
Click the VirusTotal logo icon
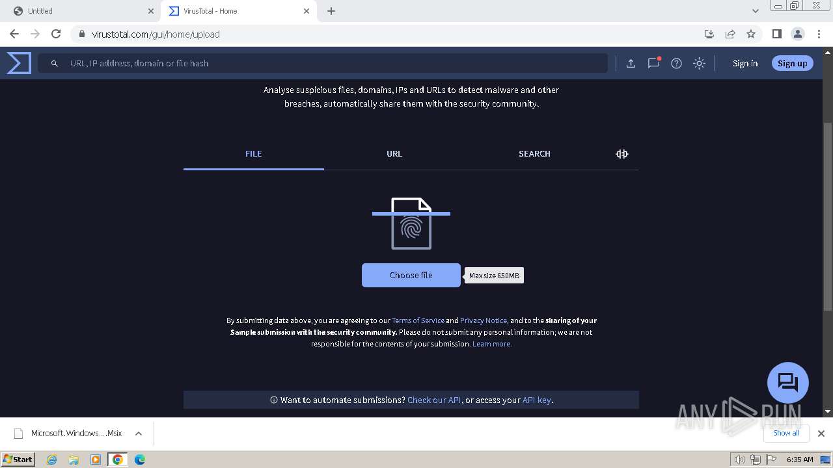pos(19,63)
